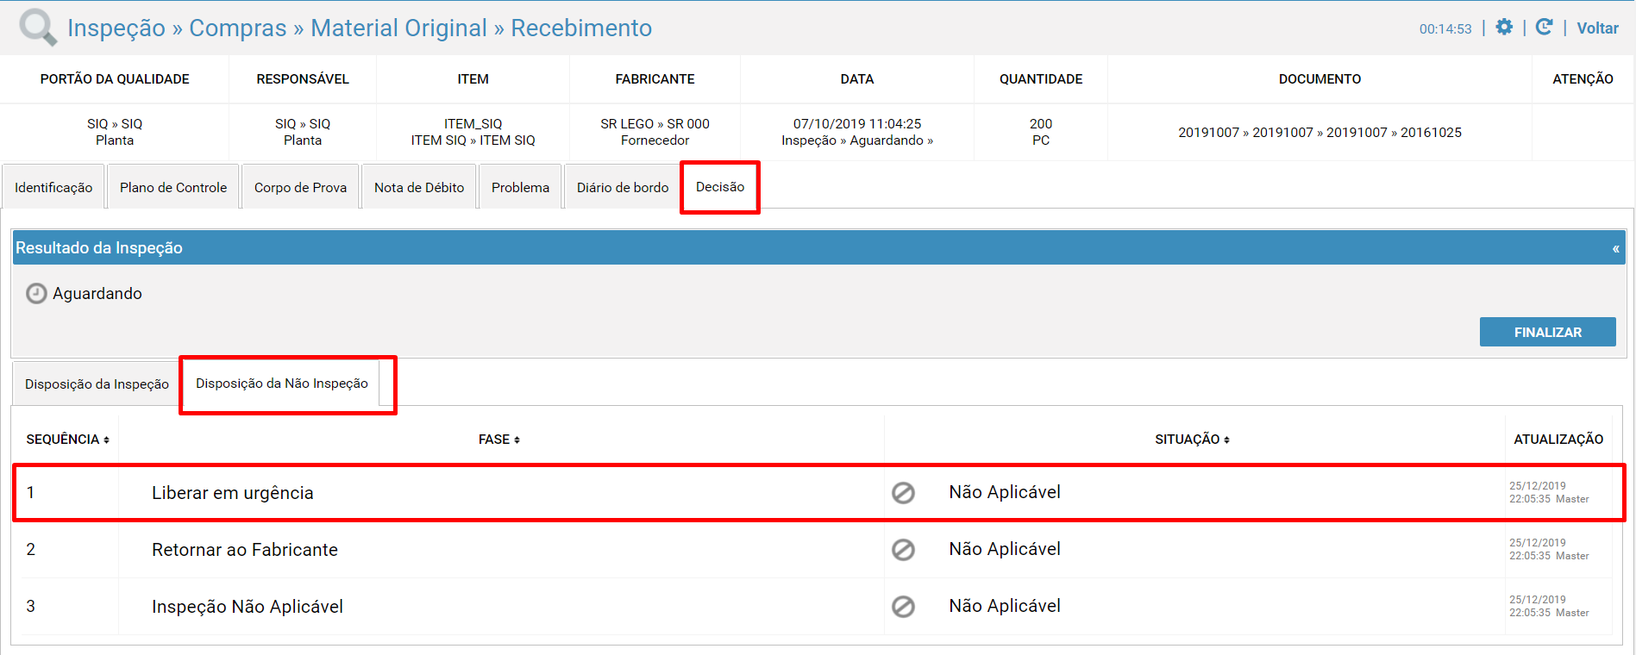Viewport: 1636px width, 655px height.
Task: Click the quantity 200 PC cell
Action: [1041, 132]
